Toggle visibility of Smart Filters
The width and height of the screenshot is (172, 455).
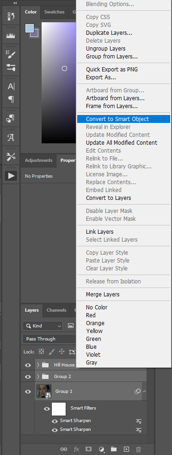[47, 409]
